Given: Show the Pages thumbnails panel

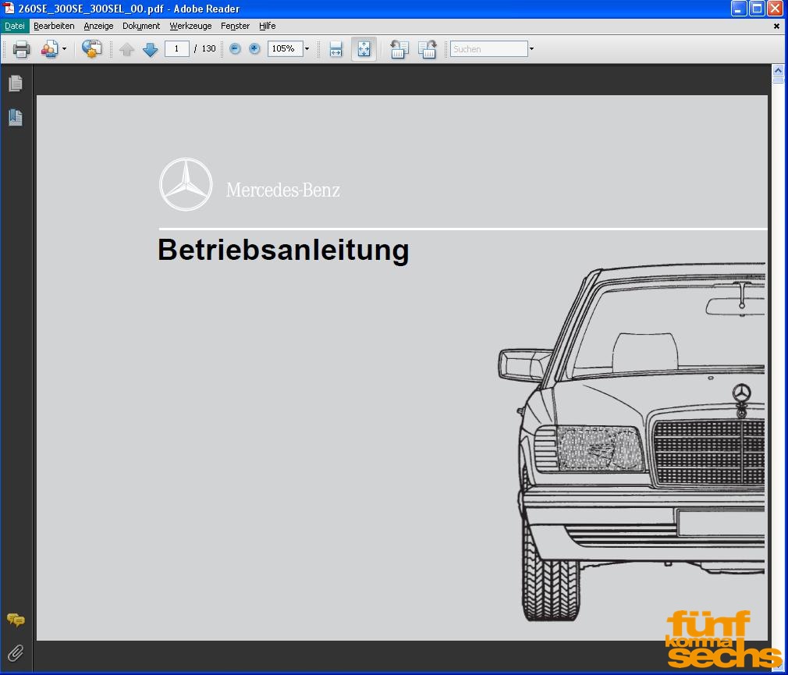Looking at the screenshot, I should 16,83.
